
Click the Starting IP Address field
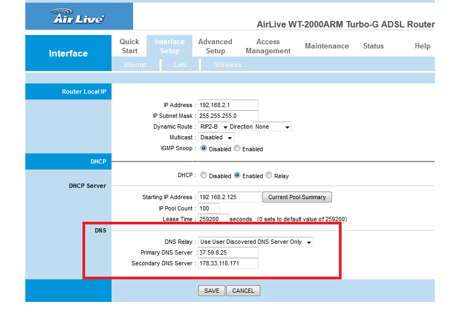point(230,197)
